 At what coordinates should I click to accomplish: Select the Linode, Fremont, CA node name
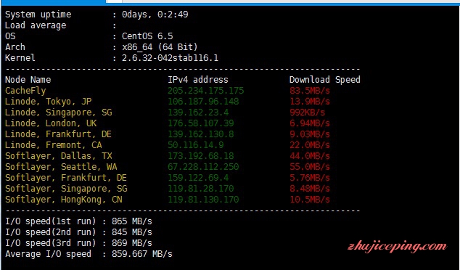click(x=54, y=145)
